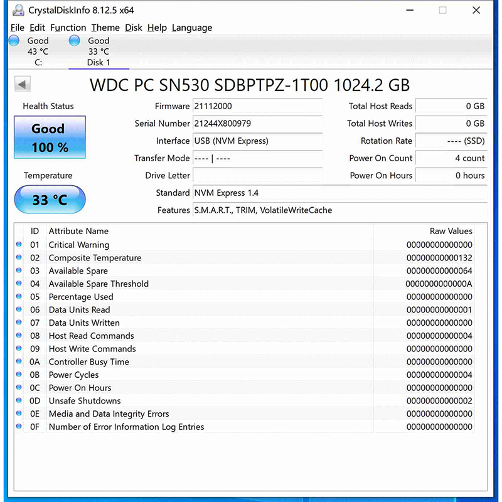
Task: Open the Help menu
Action: (157, 28)
